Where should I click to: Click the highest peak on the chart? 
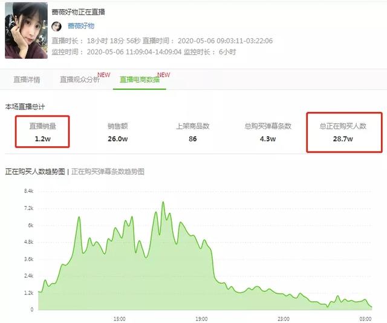(163, 203)
